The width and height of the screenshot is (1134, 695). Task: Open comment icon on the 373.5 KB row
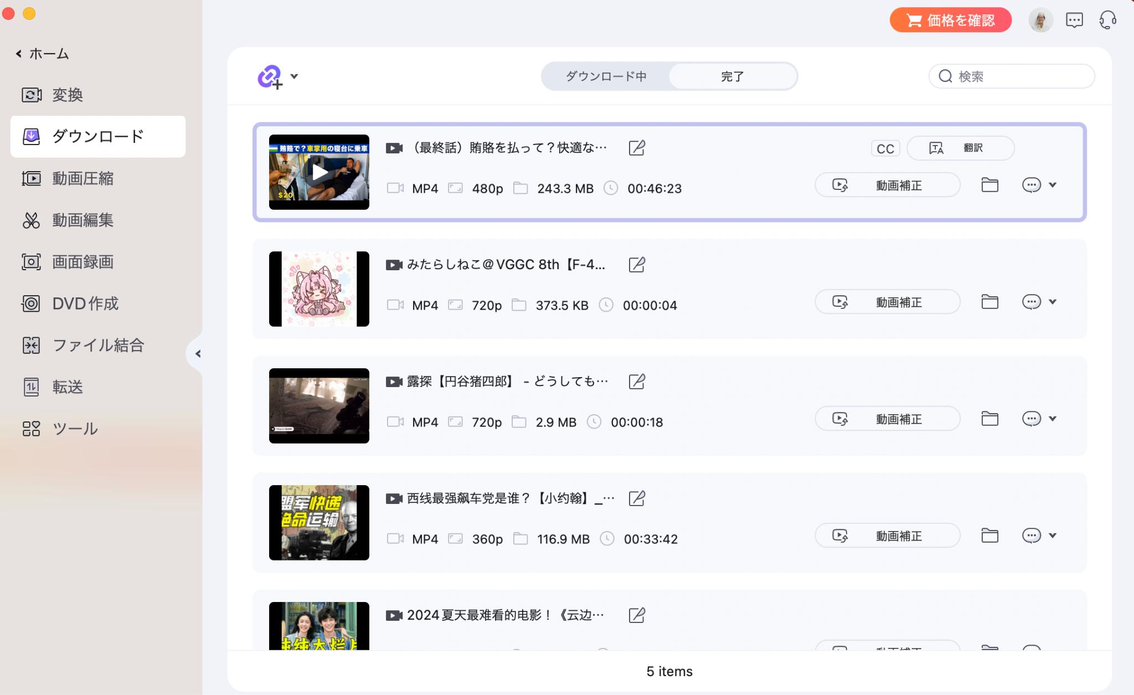(1031, 302)
